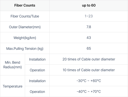
Task: Select Installation under Min. Bend Radius
Action: 37,59
